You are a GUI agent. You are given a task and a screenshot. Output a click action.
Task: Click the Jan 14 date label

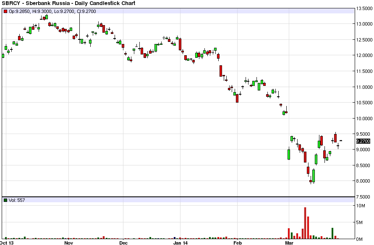point(180,243)
